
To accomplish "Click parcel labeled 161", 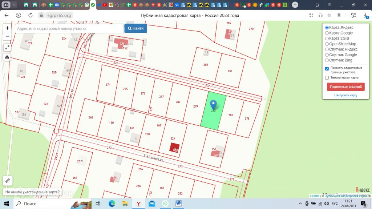I will pyautogui.click(x=230, y=71).
